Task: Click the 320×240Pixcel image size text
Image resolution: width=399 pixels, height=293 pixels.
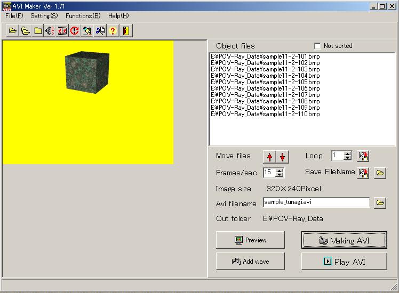Action: 294,189
